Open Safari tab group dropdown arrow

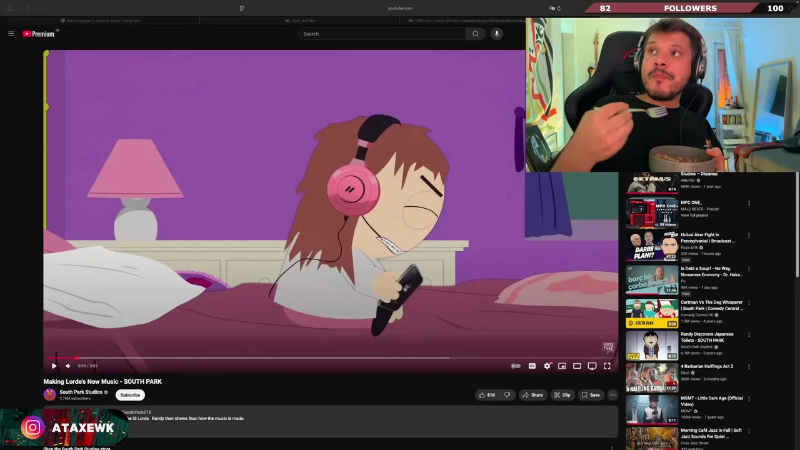click(18, 8)
